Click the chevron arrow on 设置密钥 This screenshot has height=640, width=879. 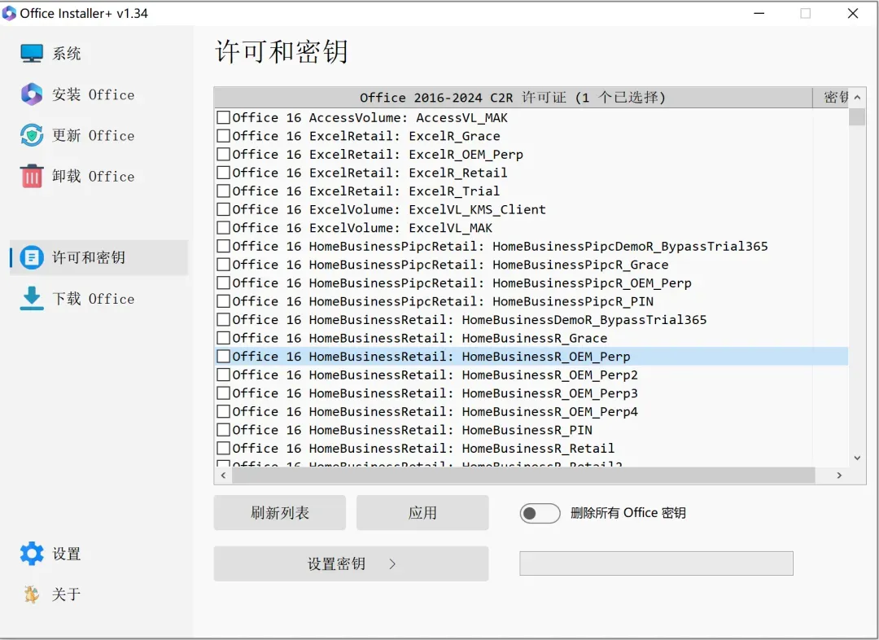click(392, 563)
